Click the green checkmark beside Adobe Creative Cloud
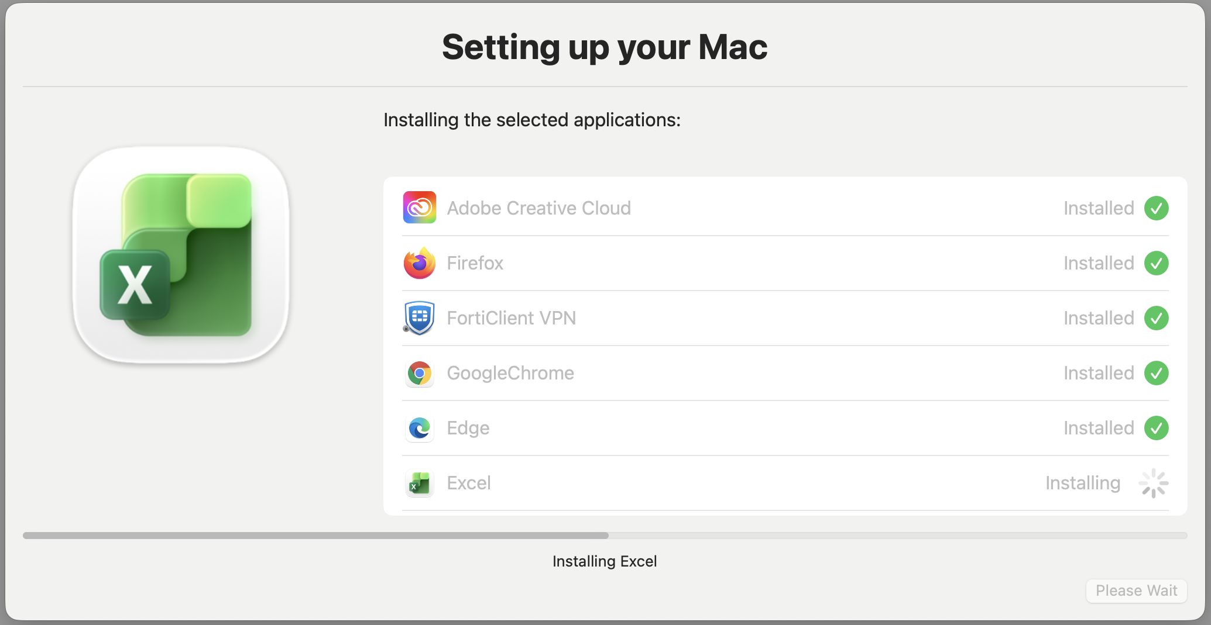Viewport: 1211px width, 625px height. click(x=1157, y=208)
